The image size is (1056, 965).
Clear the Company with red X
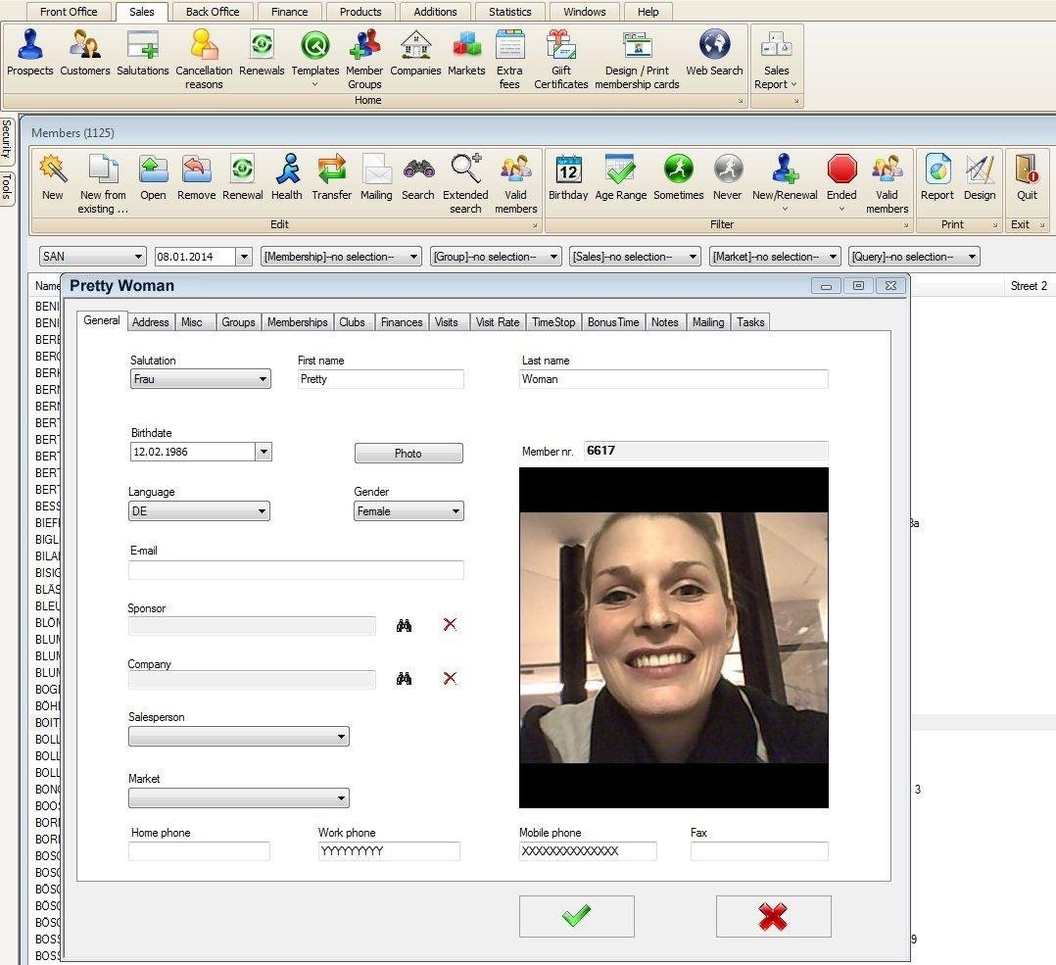(450, 678)
